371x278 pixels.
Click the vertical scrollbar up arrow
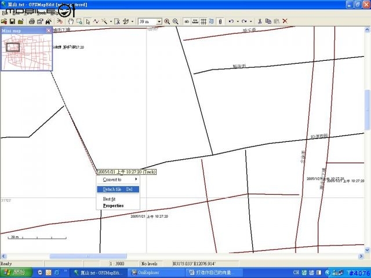tap(367, 30)
